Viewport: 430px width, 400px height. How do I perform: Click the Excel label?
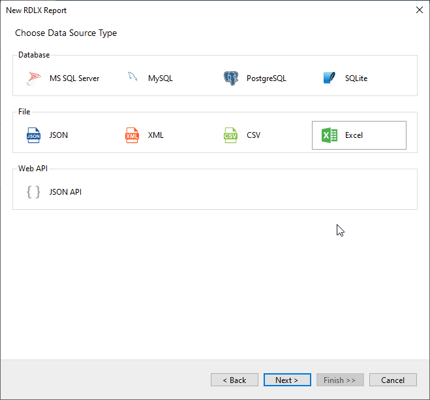tap(354, 135)
